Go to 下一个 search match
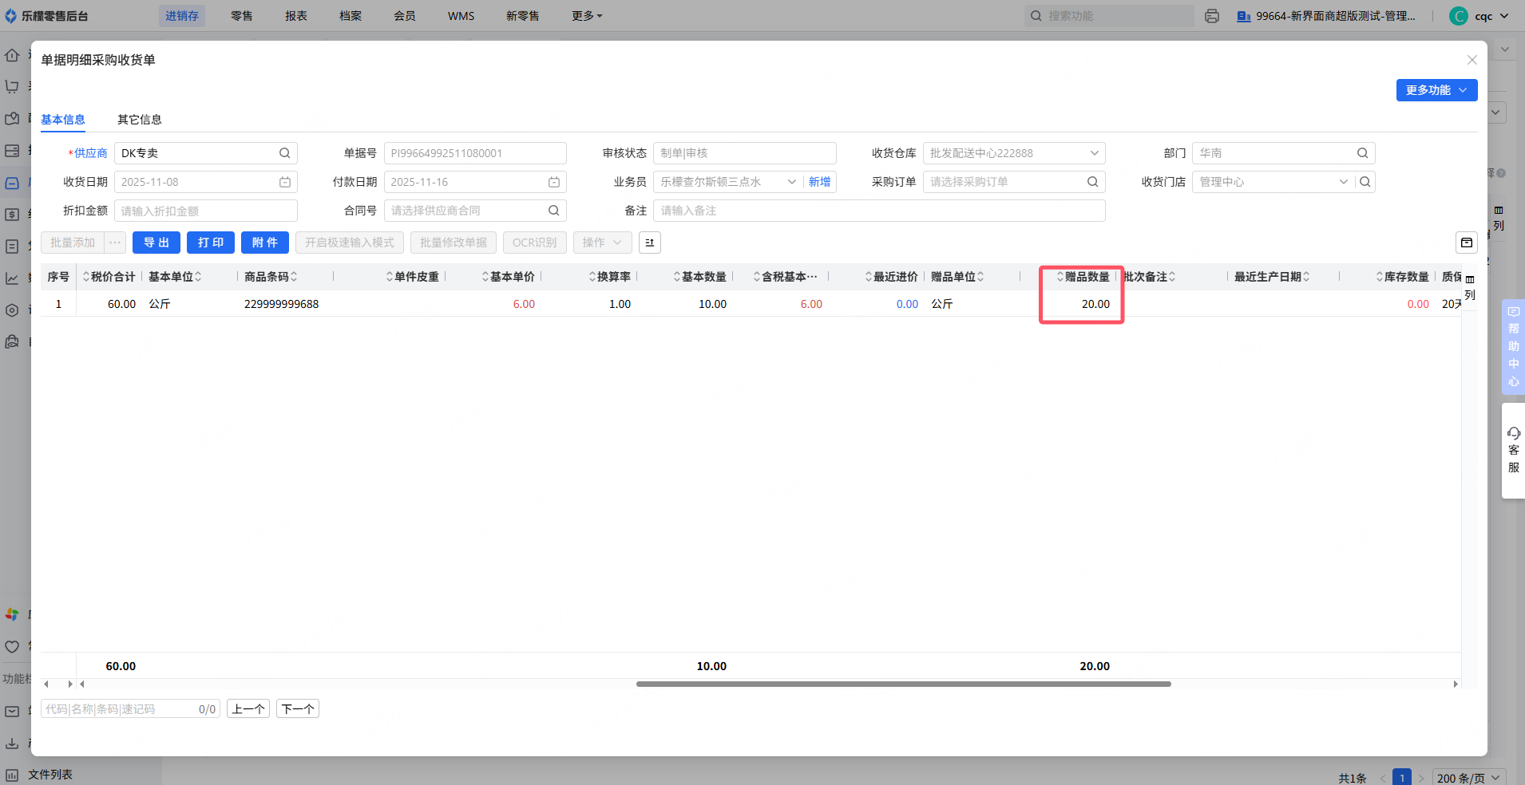 pyautogui.click(x=298, y=708)
